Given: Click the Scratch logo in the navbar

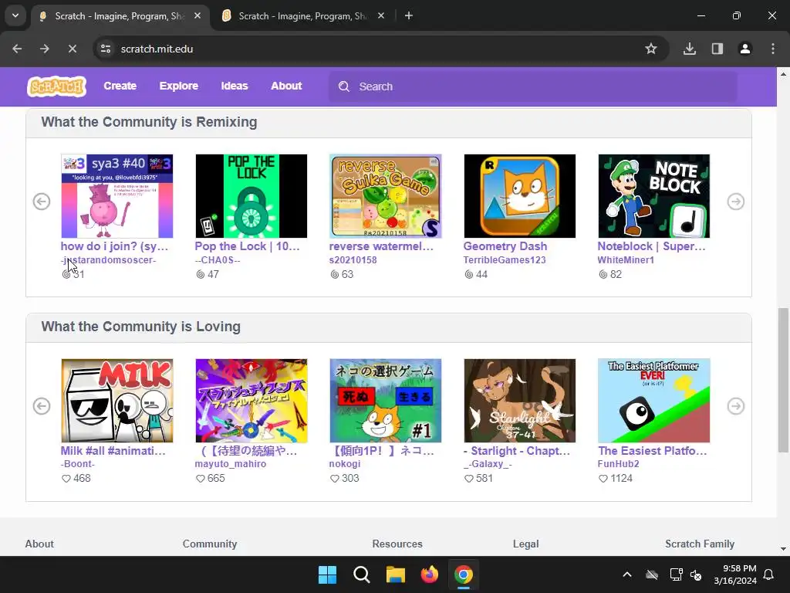Looking at the screenshot, I should click(x=56, y=86).
